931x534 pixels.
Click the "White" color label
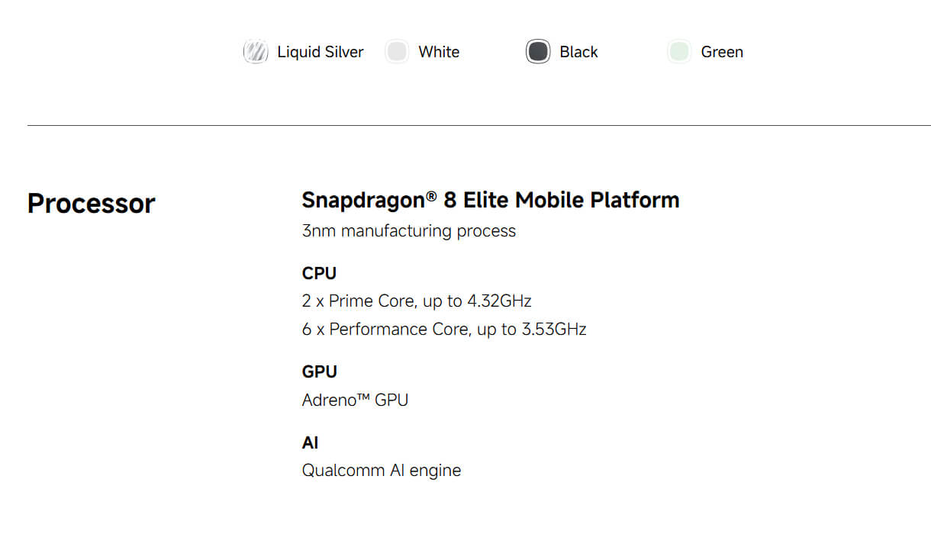point(439,52)
